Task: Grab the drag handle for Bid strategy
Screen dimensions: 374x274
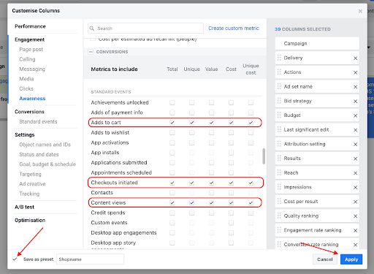Action: point(279,101)
